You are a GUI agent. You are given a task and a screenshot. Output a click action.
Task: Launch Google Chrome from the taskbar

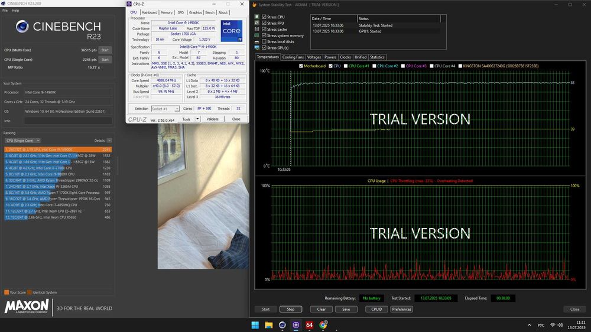click(x=323, y=325)
